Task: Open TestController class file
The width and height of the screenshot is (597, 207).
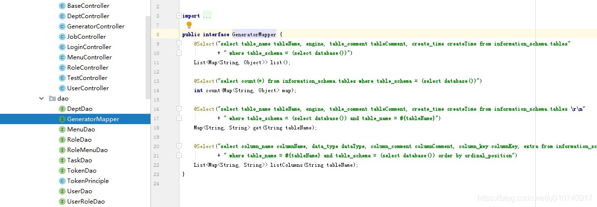Action: 87,78
